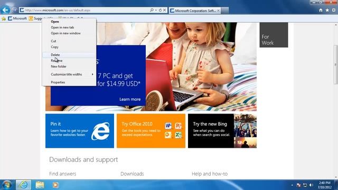Open Favorites star in the toolbar

tap(327, 10)
